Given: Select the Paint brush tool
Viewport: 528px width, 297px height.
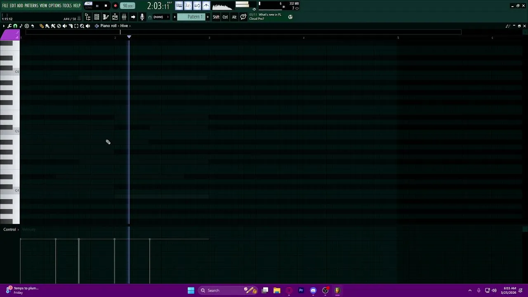Looking at the screenshot, I should [x=47, y=26].
